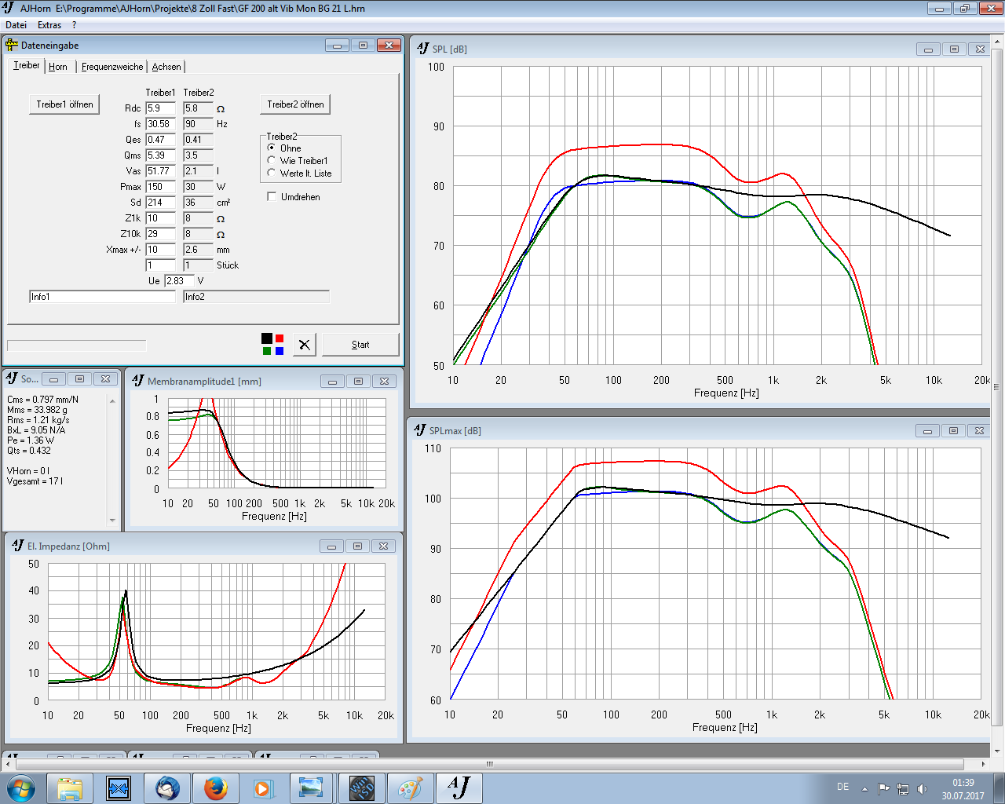Image resolution: width=1005 pixels, height=804 pixels.
Task: Click the Treiber1 Pmax field
Action: click(x=160, y=187)
